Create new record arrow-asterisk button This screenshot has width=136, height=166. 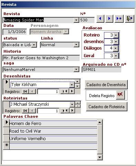119,19
